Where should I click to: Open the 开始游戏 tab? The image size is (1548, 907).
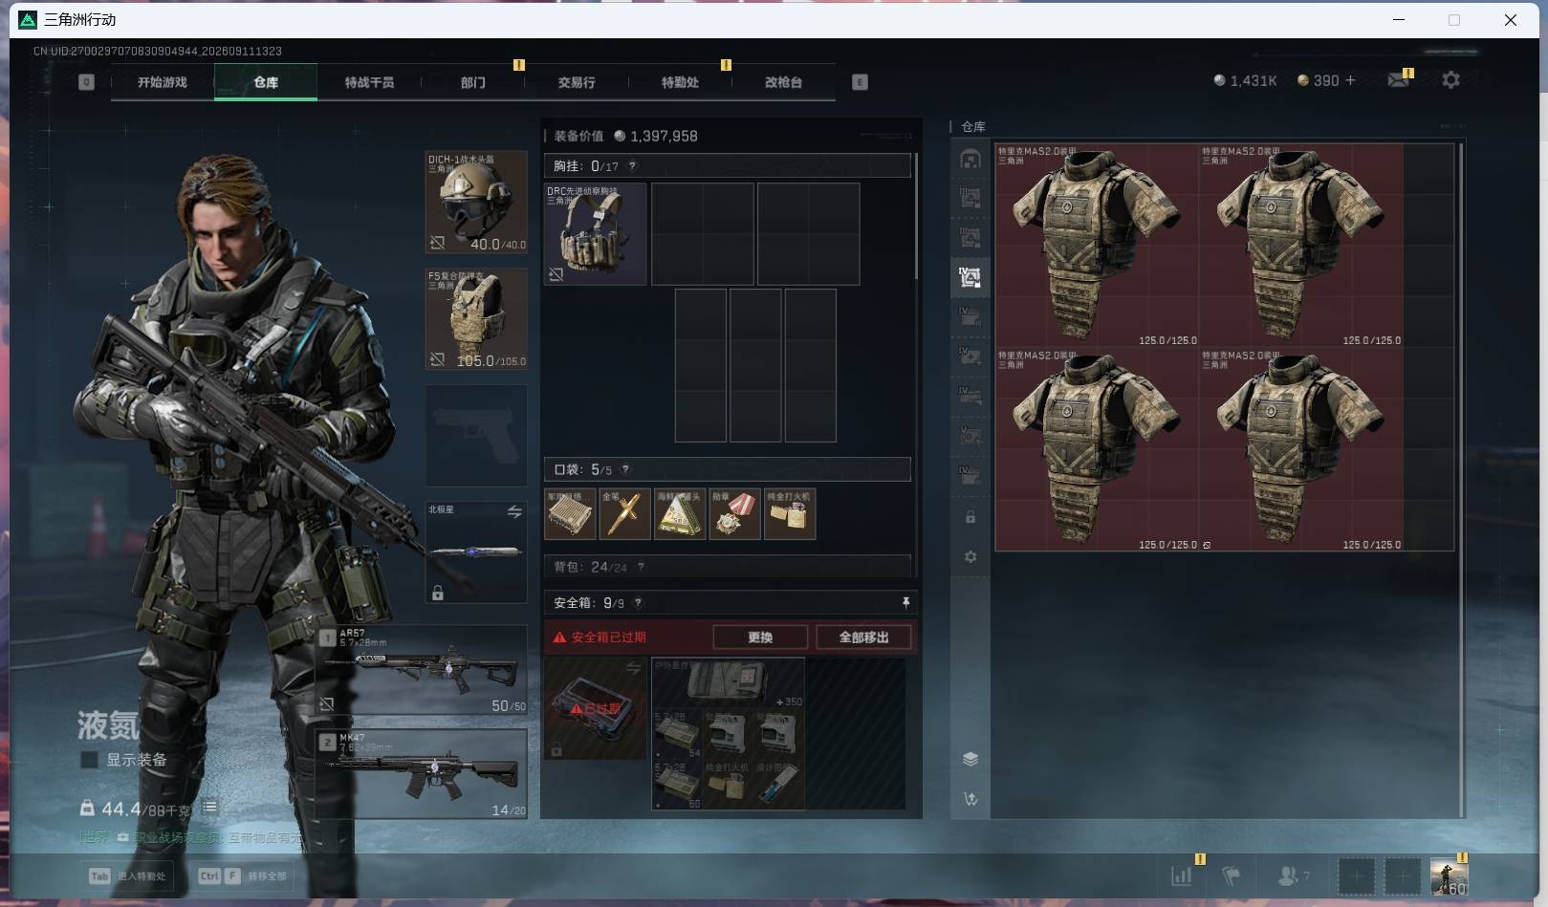click(x=163, y=82)
